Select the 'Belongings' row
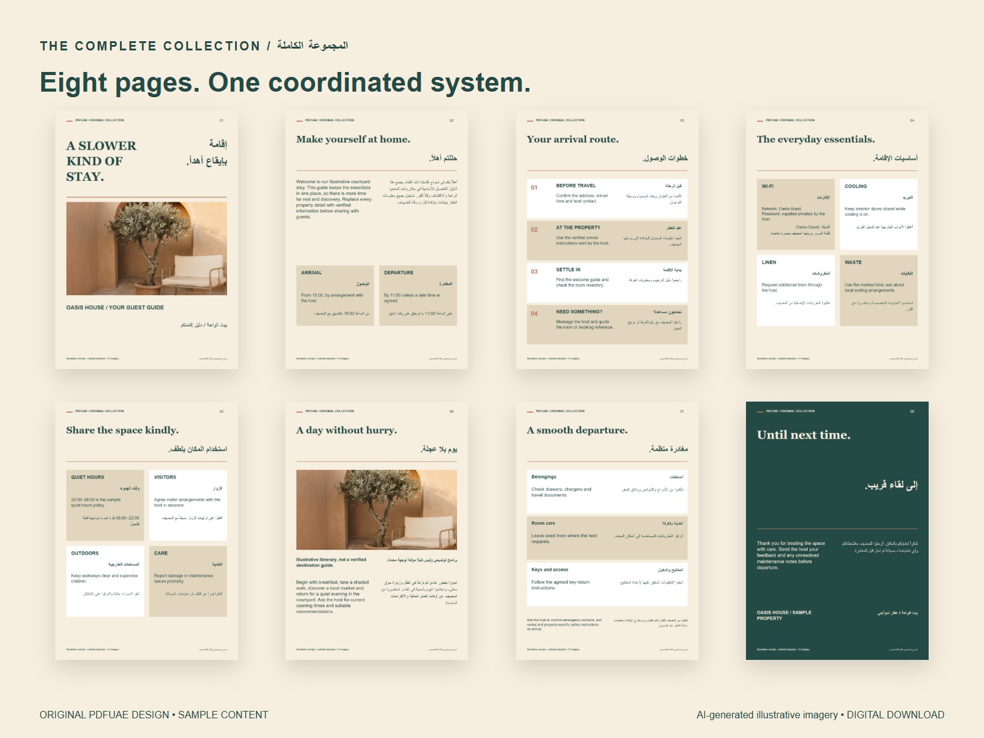Screen dimensions: 984x738 pos(607,492)
